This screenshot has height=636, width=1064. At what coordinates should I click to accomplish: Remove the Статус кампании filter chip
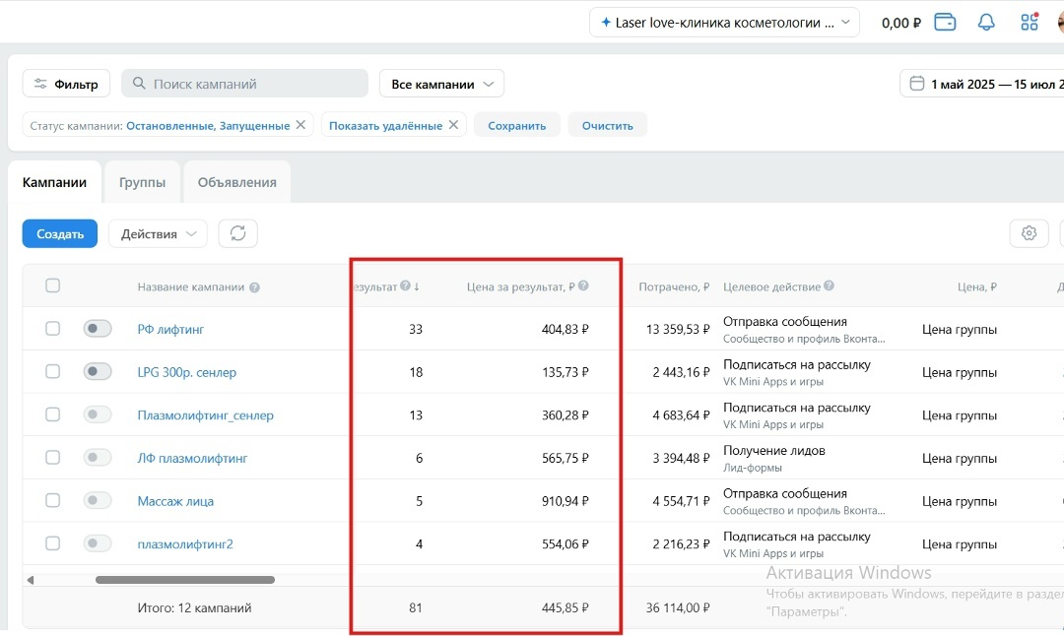point(300,125)
